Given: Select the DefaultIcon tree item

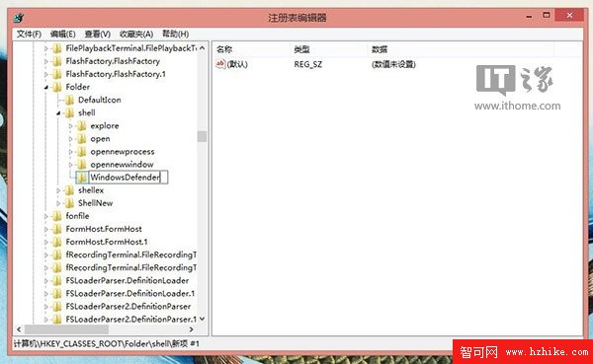Looking at the screenshot, I should click(100, 100).
